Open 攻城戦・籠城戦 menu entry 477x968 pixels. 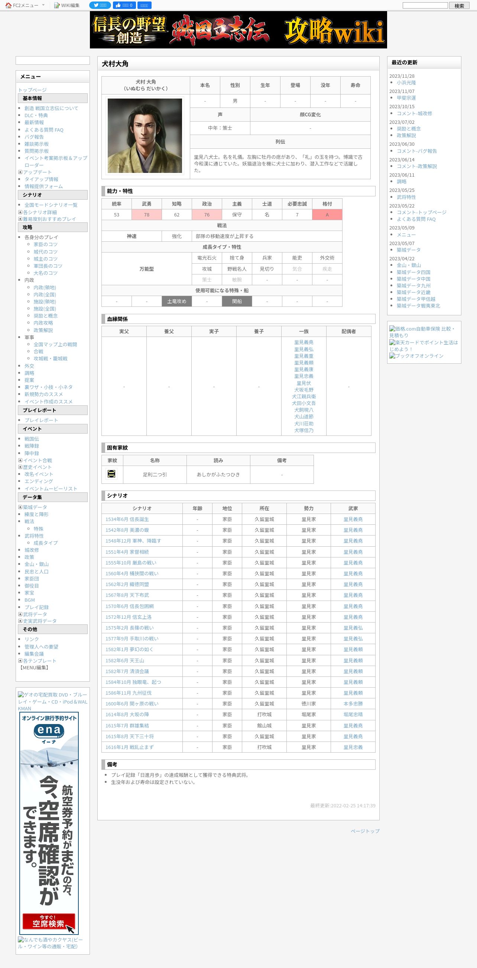pos(50,358)
